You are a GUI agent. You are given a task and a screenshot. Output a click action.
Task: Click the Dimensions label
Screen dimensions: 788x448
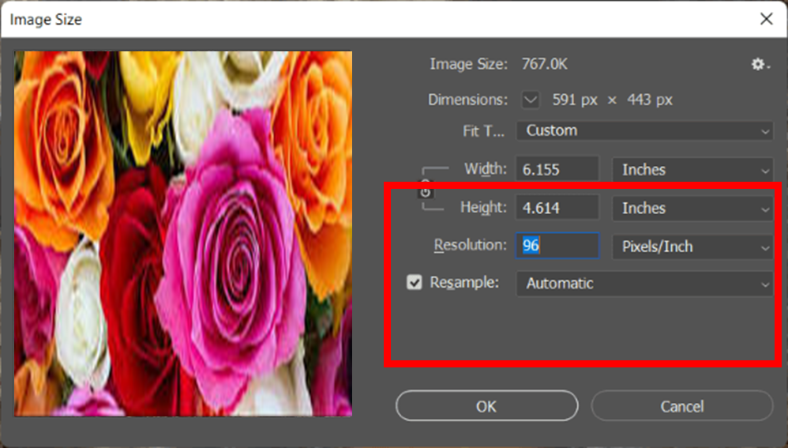click(x=468, y=100)
